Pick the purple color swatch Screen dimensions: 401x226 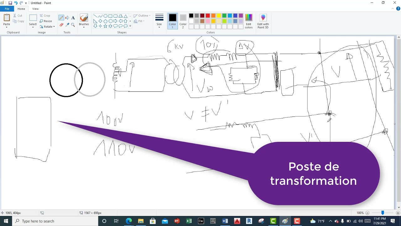coord(241,16)
